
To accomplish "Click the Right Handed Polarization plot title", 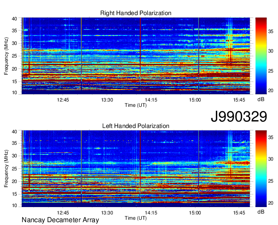I will pyautogui.click(x=136, y=13).
